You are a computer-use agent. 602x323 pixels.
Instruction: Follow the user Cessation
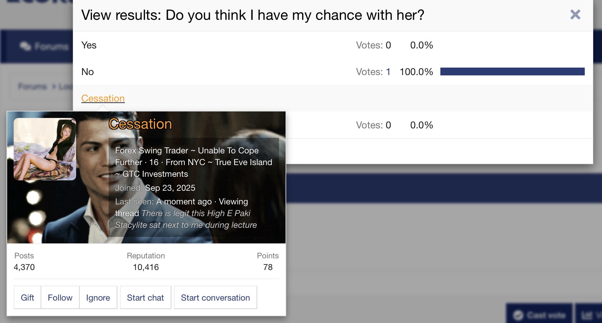[60, 298]
